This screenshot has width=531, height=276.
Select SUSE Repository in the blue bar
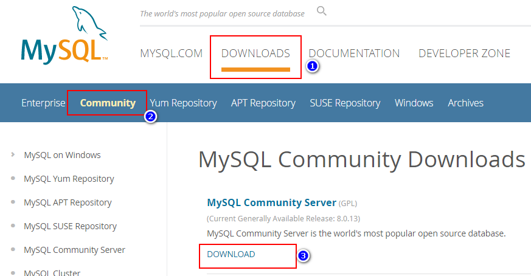[x=345, y=103]
